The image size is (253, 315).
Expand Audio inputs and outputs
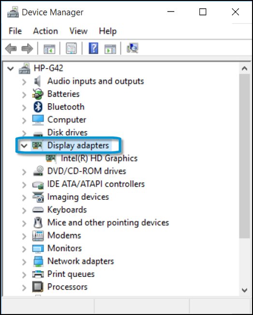pos(24,82)
